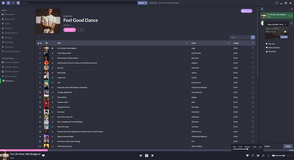Sort by track number column header

point(40,43)
